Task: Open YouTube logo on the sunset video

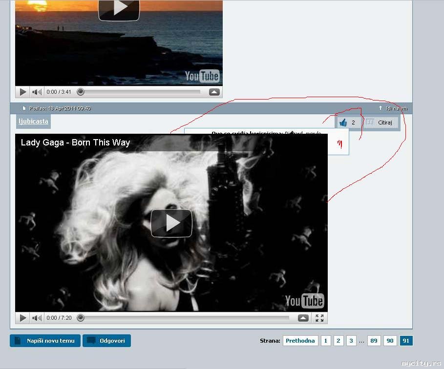Action: pyautogui.click(x=202, y=76)
